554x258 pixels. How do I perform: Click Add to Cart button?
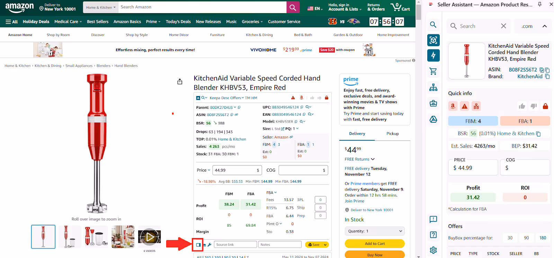click(375, 243)
